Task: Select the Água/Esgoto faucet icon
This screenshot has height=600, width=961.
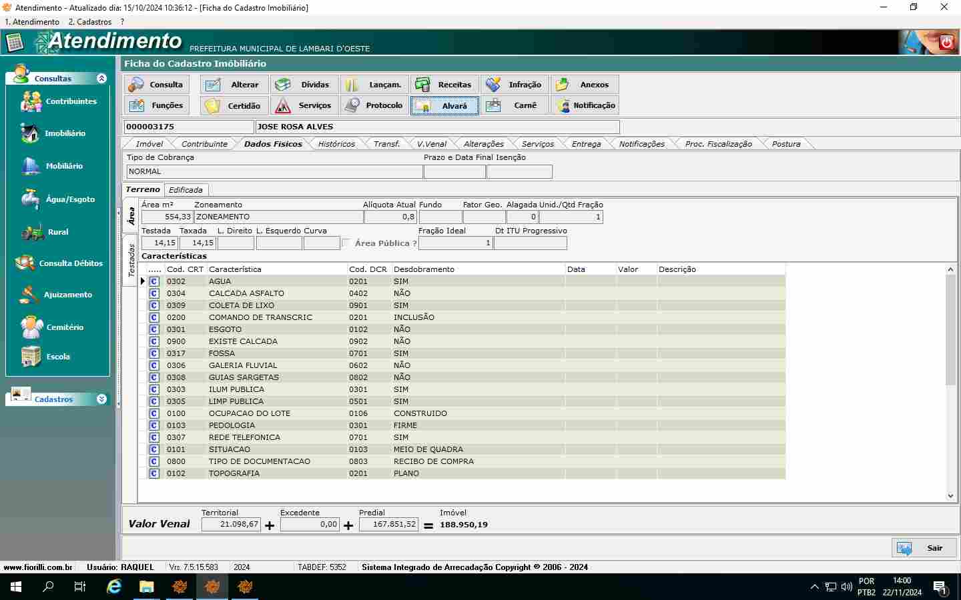Action: (30, 199)
